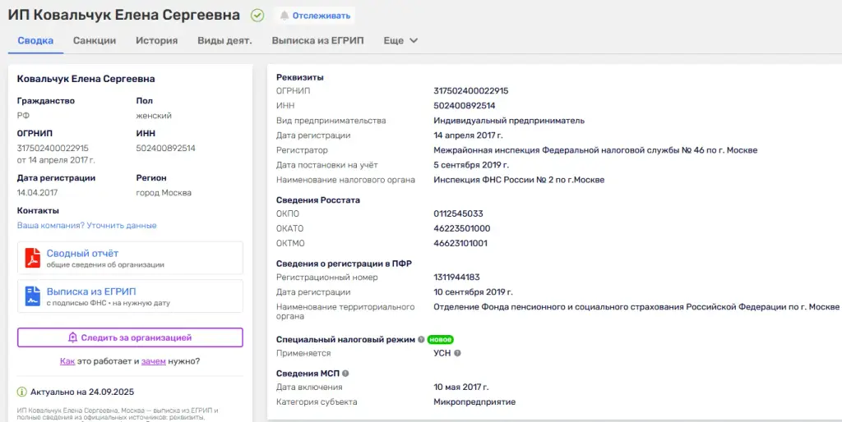842x422 pixels.
Task: Click the green новое badge
Action: point(441,339)
